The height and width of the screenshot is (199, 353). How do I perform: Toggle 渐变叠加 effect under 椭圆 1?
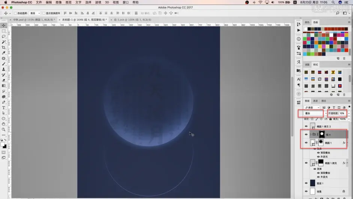pyautogui.click(x=318, y=153)
